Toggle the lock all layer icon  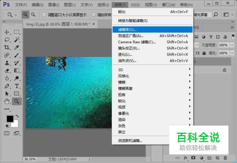[204, 53]
